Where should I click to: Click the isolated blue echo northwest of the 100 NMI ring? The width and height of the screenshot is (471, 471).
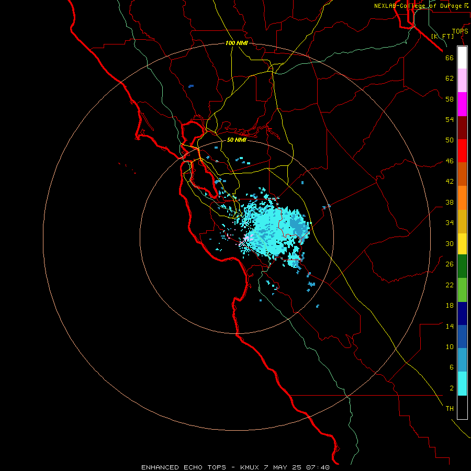(191, 86)
